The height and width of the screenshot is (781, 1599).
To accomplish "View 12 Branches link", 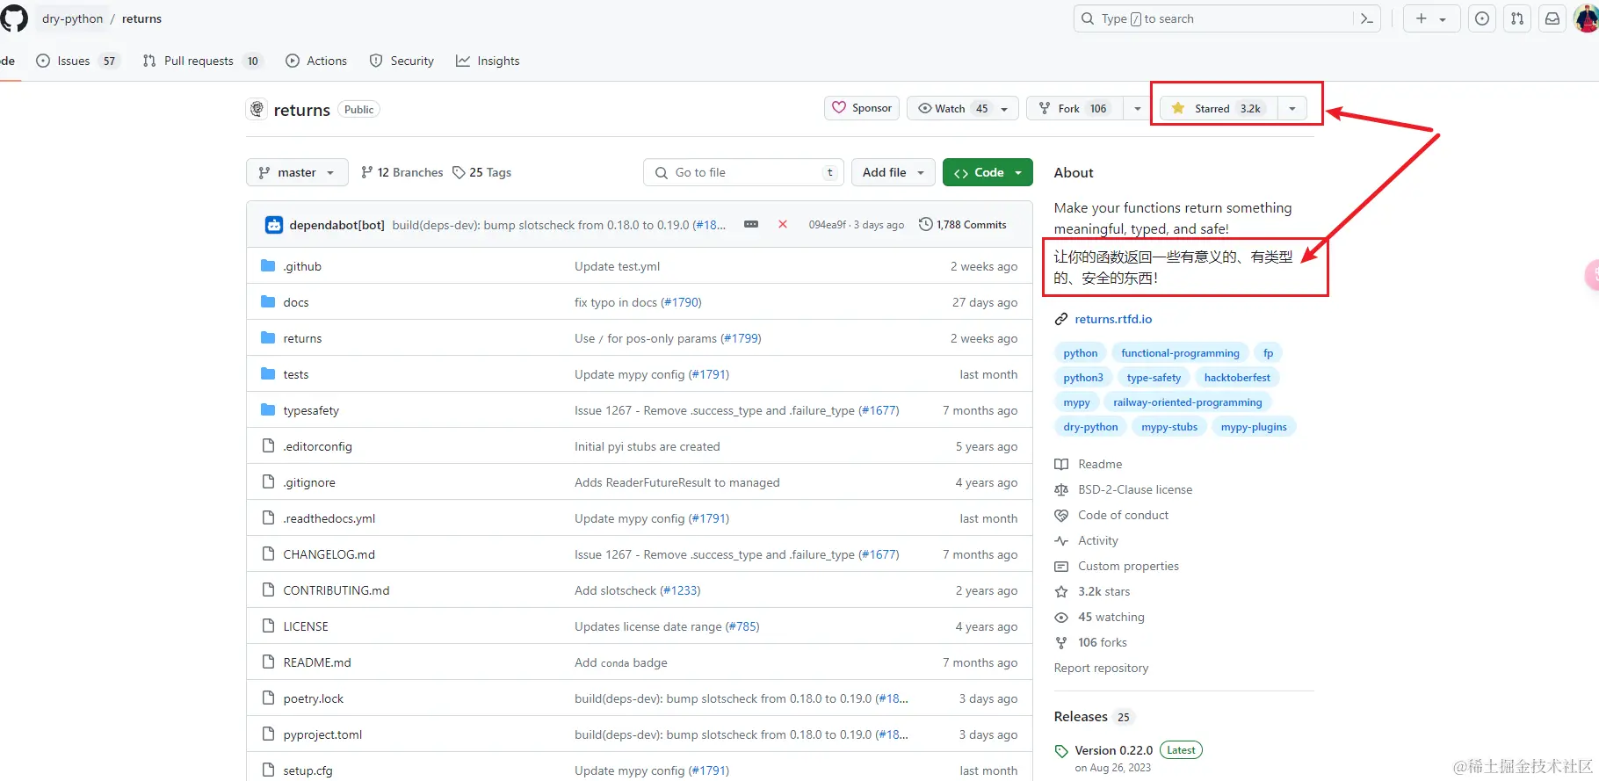I will tap(402, 172).
